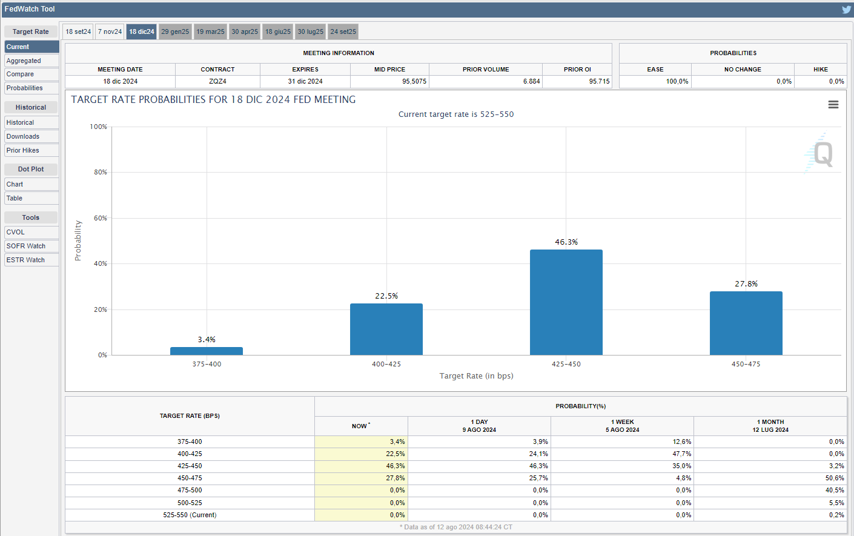Open the Dot Plot Chart
Viewport: 854px width, 536px height.
(x=31, y=184)
